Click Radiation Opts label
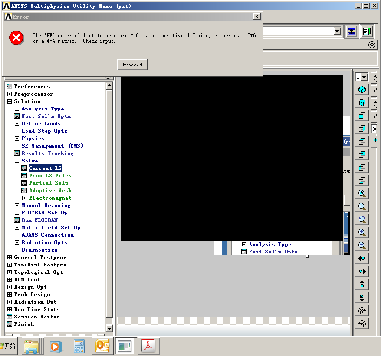The image size is (381, 356). 44,242
